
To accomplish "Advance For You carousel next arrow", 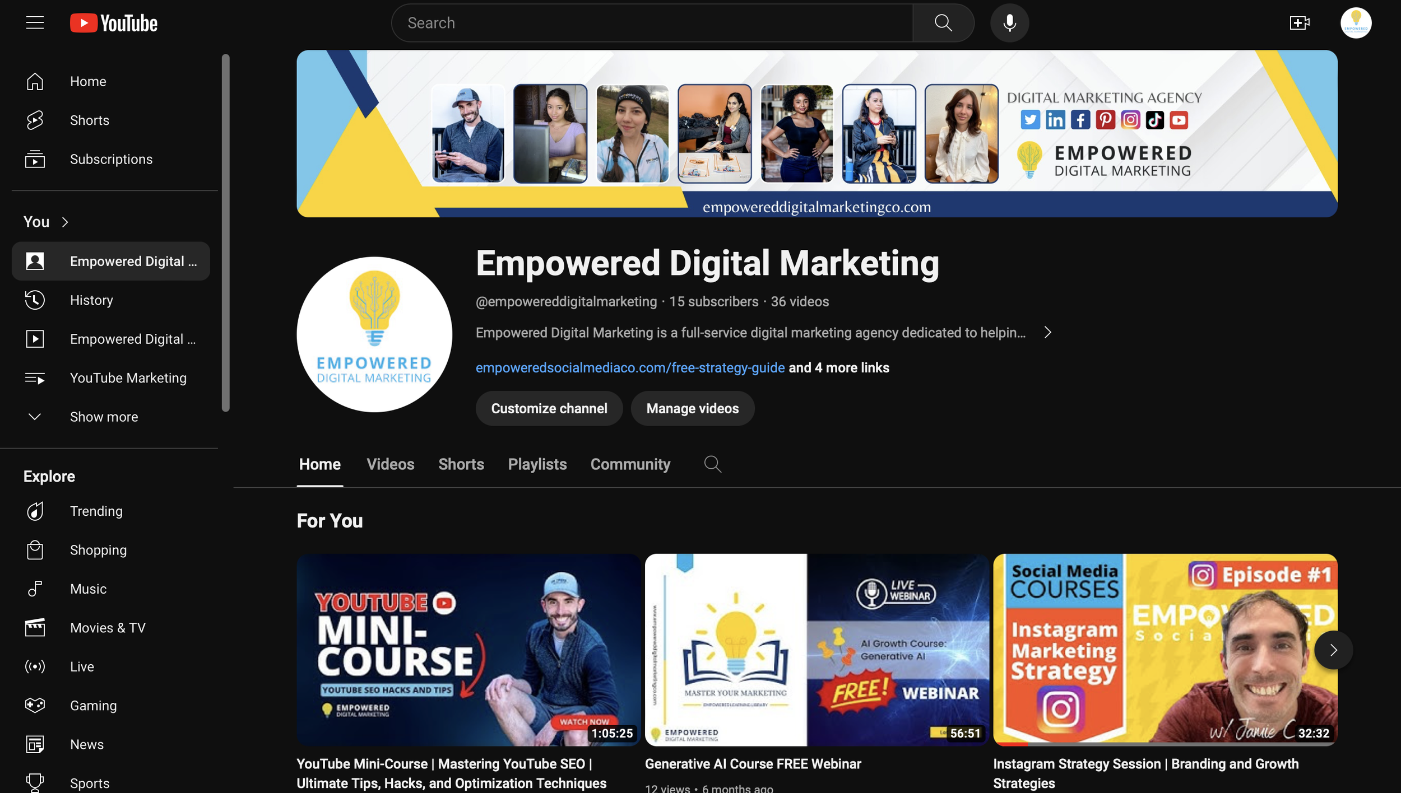I will [1333, 650].
